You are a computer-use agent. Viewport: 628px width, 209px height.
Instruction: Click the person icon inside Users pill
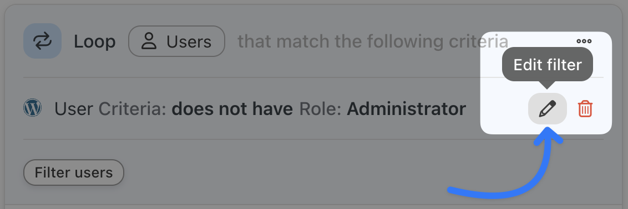coord(149,41)
